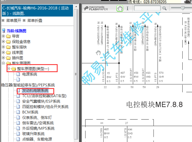Expand the 整车搭铁 folder node
The width and height of the screenshot is (192, 142).
[3, 47]
